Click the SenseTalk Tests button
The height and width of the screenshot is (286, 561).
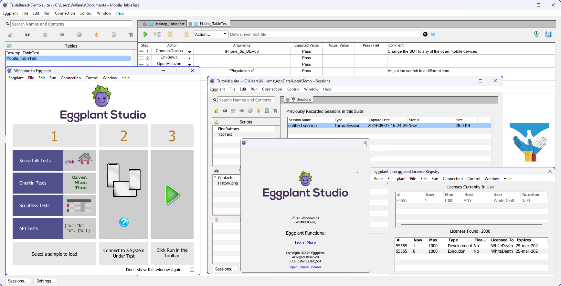37,161
